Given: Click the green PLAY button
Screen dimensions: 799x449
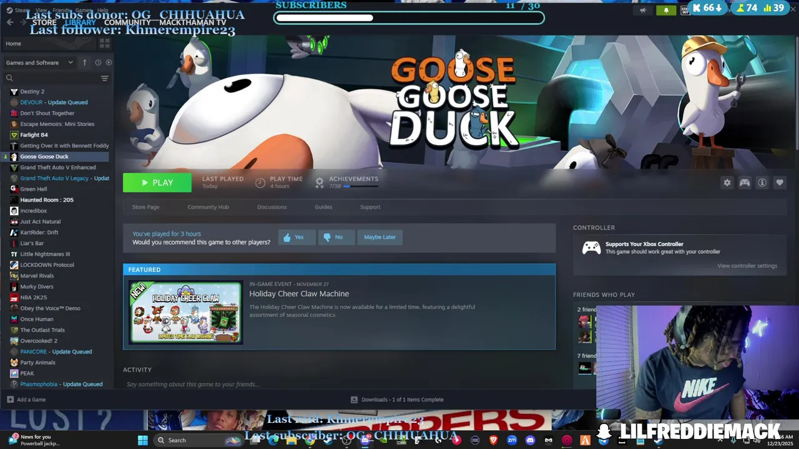Looking at the screenshot, I should [x=157, y=183].
